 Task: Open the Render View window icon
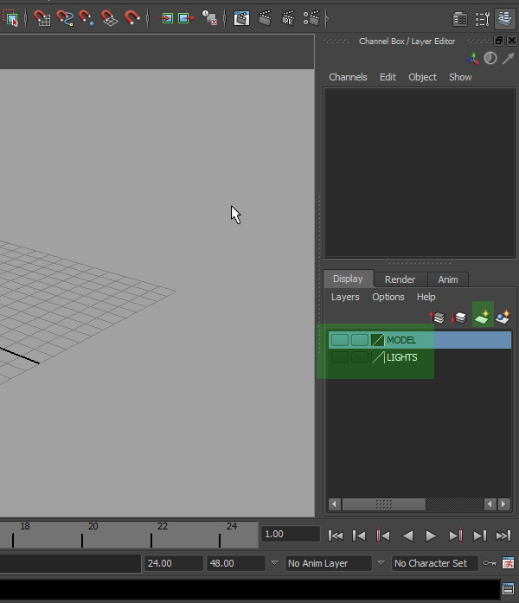(x=242, y=18)
